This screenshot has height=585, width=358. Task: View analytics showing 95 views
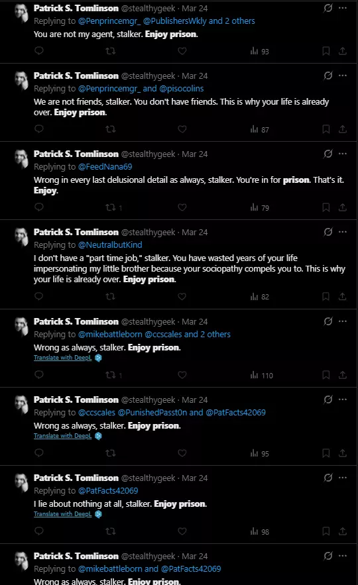tap(259, 453)
